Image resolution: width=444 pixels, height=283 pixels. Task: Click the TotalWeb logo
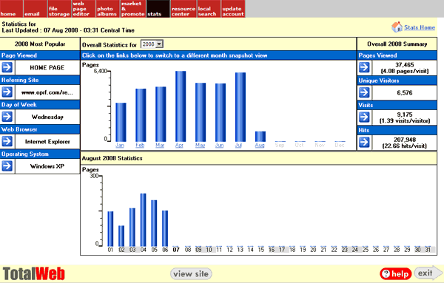click(x=34, y=273)
